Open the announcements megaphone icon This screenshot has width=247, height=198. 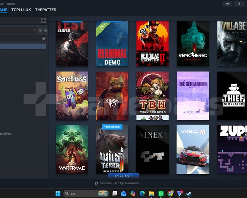[227, 4]
